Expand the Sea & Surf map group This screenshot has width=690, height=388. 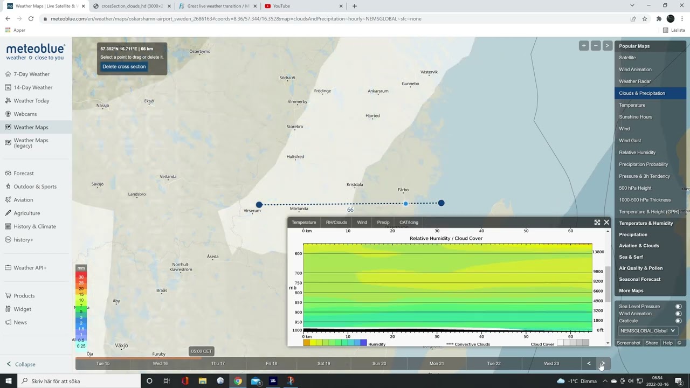point(650,257)
